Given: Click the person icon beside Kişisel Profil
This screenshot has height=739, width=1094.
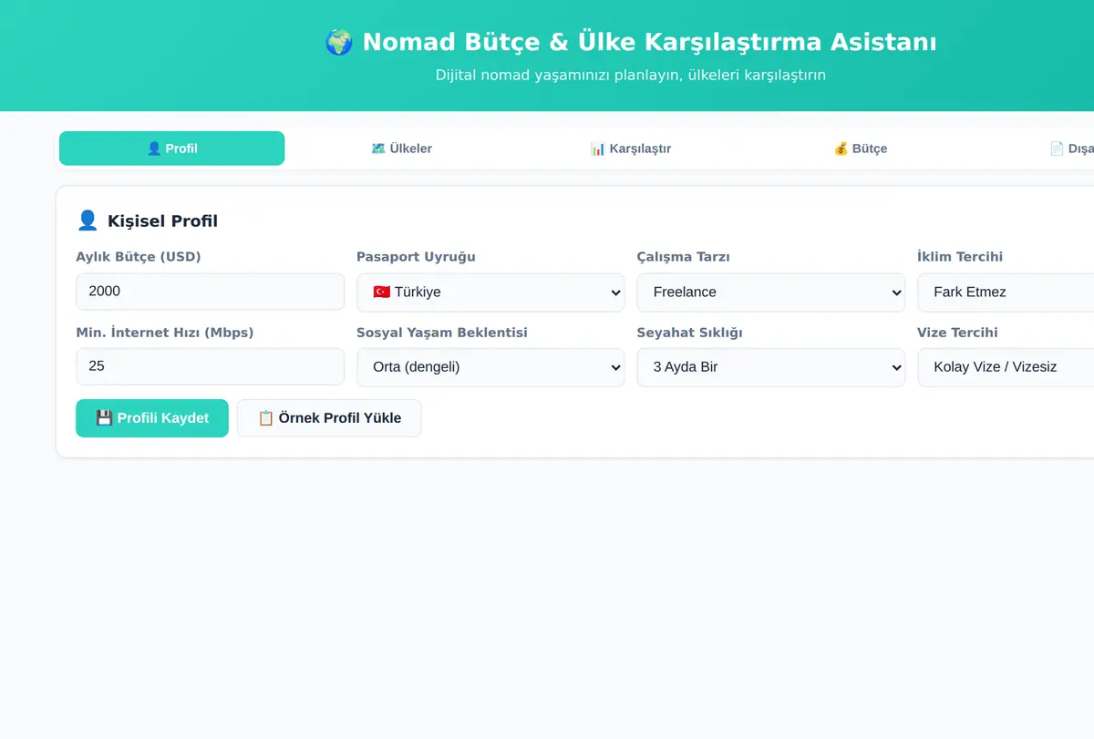Looking at the screenshot, I should (88, 221).
